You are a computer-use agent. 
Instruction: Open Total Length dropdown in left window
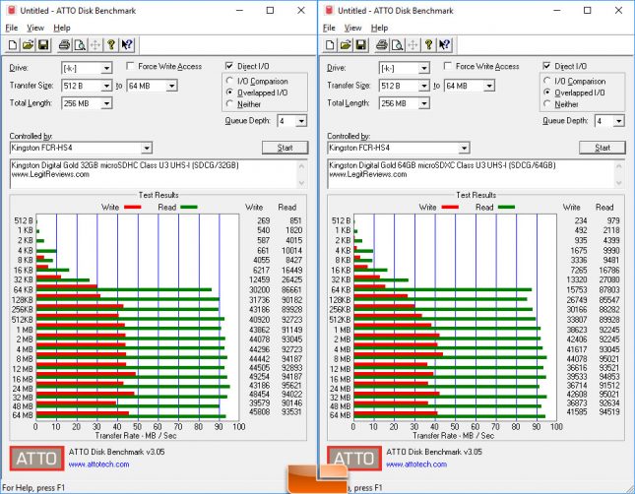(106, 103)
